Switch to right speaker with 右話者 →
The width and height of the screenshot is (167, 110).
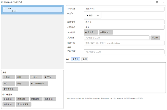click(x=106, y=32)
